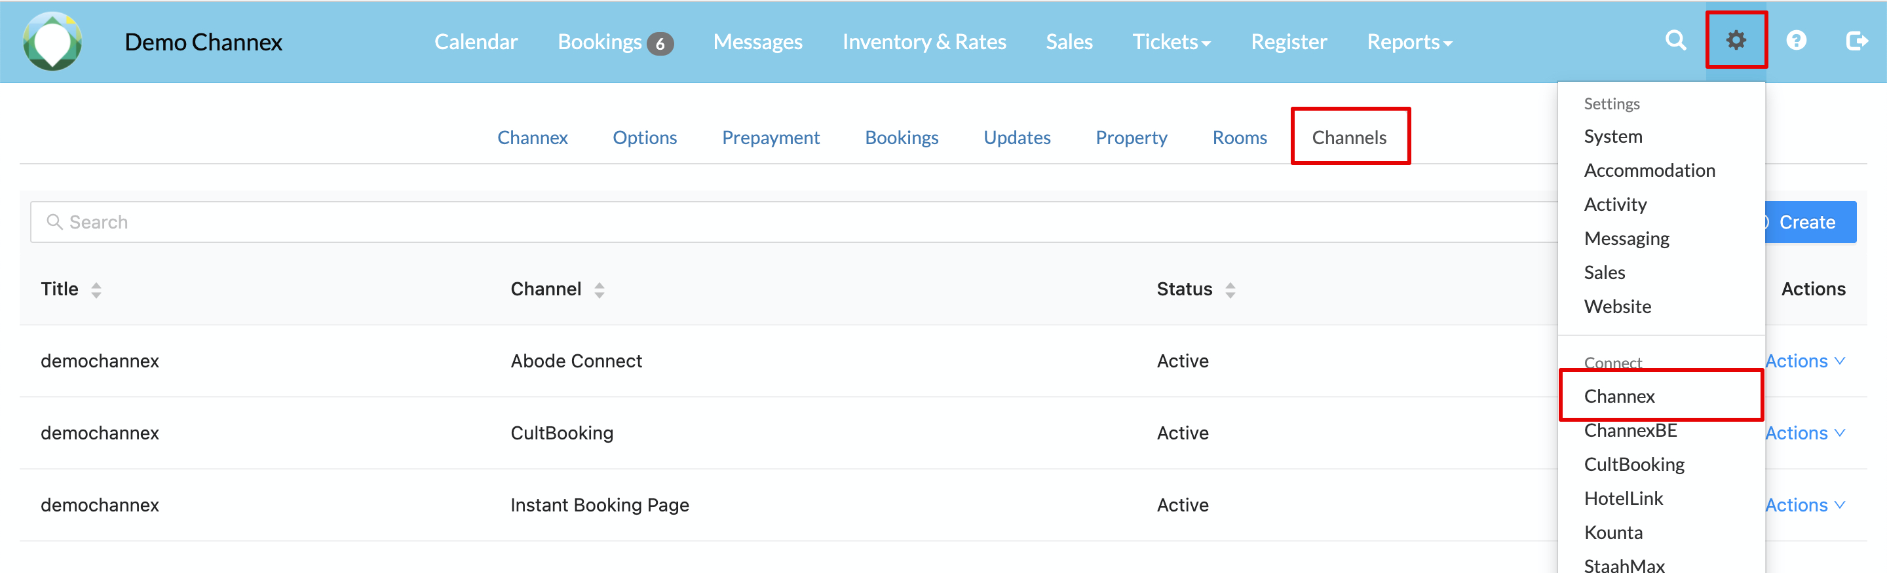Open the help question mark icon
This screenshot has height=573, width=1887.
pos(1796,40)
